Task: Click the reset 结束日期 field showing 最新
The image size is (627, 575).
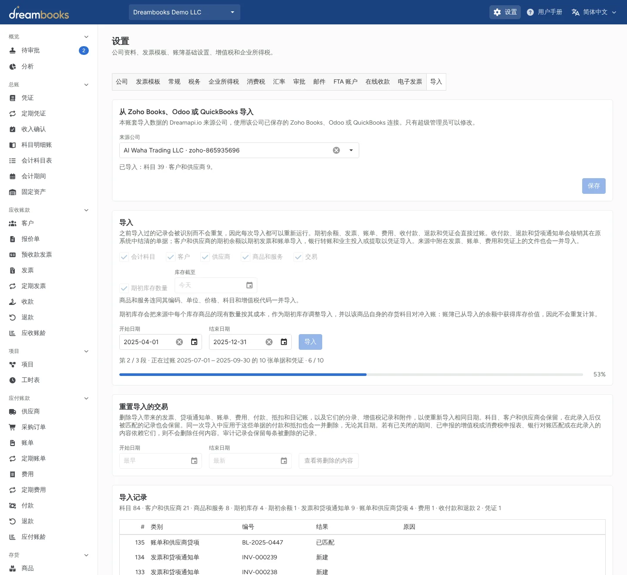Action: pyautogui.click(x=250, y=461)
